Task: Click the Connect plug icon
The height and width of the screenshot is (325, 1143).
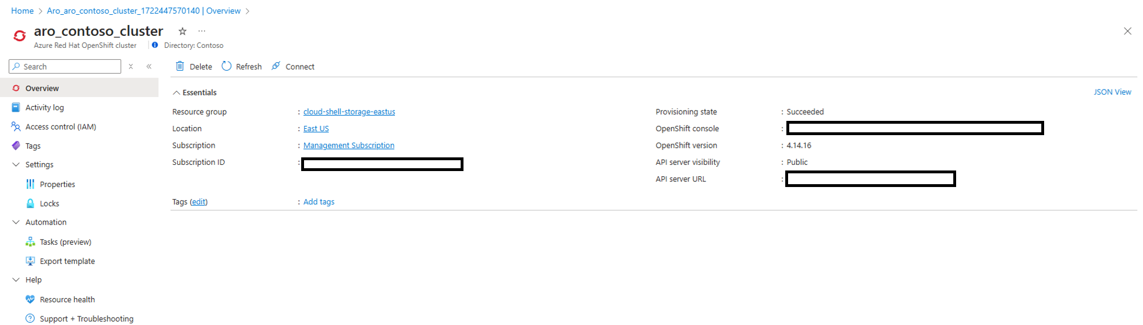Action: (x=276, y=66)
